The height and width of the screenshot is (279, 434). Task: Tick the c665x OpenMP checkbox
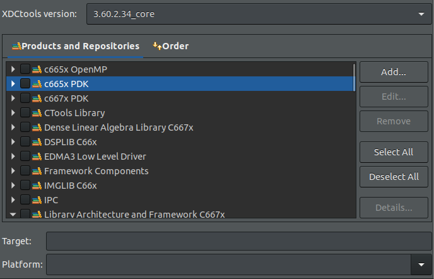[25, 69]
